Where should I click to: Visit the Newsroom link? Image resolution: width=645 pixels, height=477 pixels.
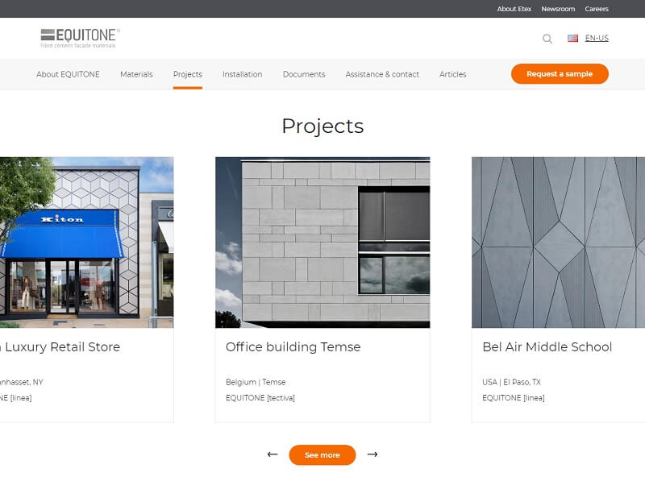coord(558,9)
